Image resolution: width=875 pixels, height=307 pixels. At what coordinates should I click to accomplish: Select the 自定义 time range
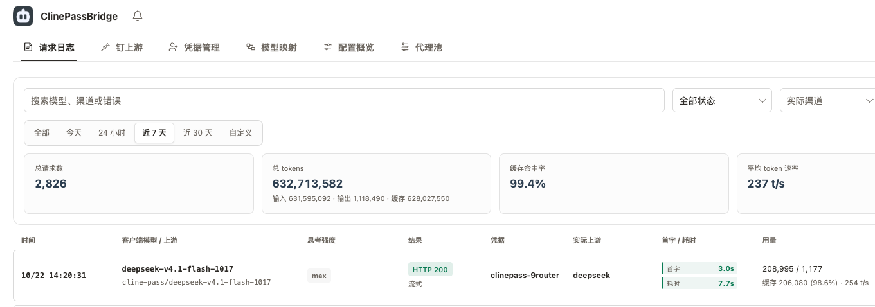240,133
